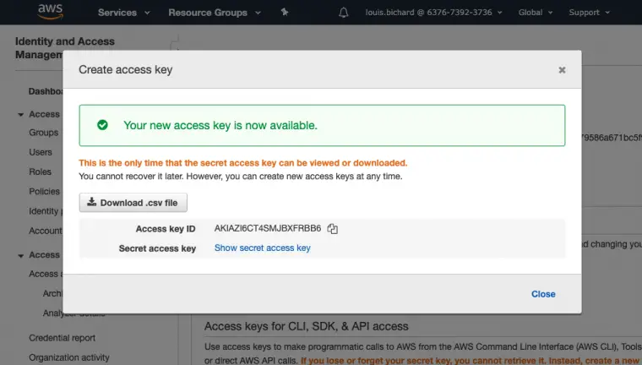This screenshot has height=365, width=642.
Task: Open the notifications bell
Action: coord(343,13)
